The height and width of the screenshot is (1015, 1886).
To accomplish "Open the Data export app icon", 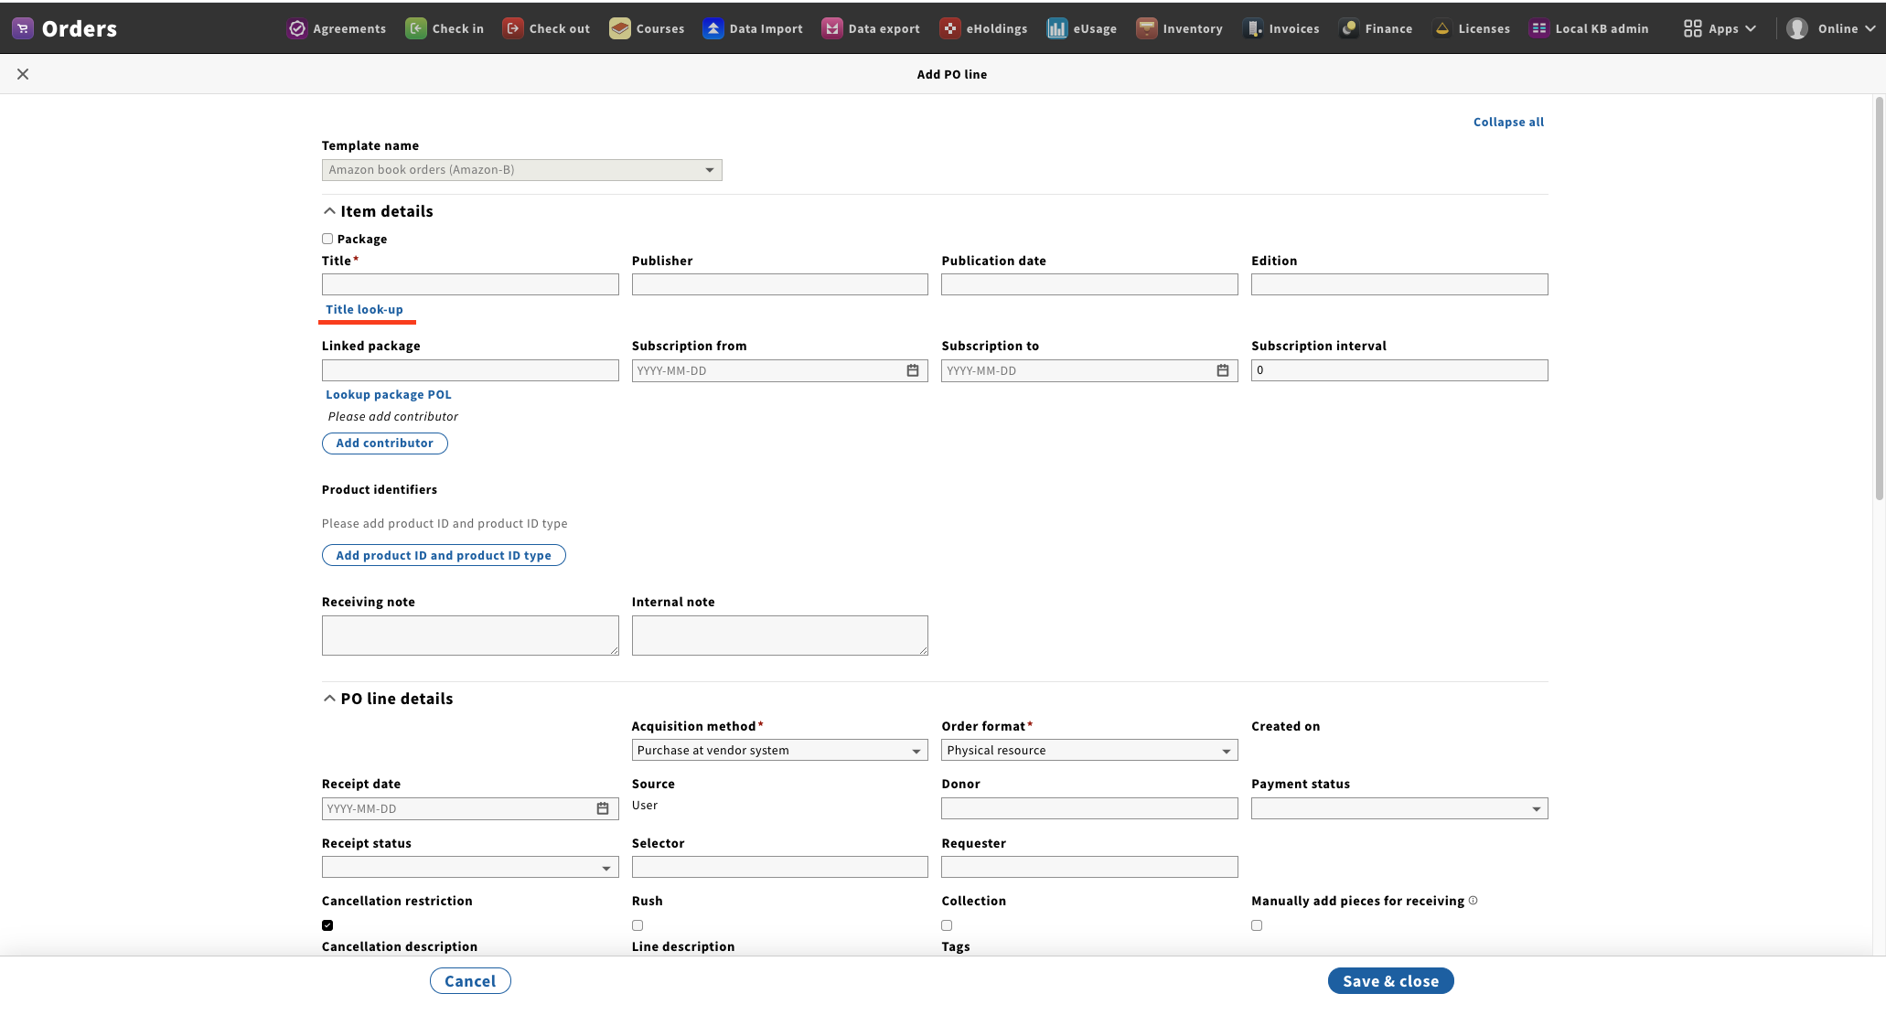I will (832, 28).
